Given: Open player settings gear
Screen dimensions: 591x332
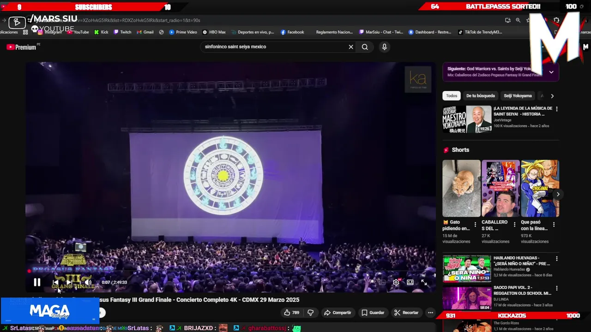Looking at the screenshot, I should pos(396,282).
